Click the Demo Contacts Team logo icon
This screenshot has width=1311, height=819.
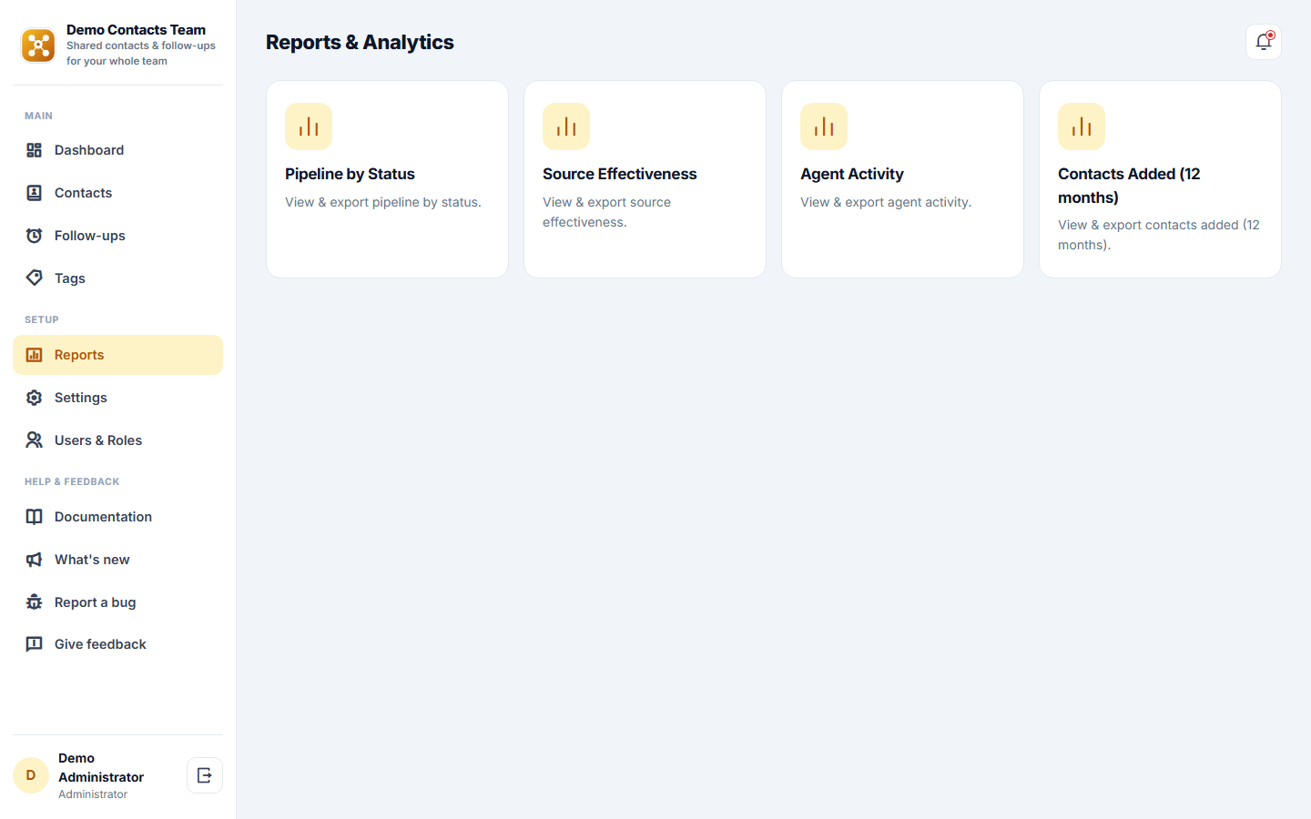point(38,45)
